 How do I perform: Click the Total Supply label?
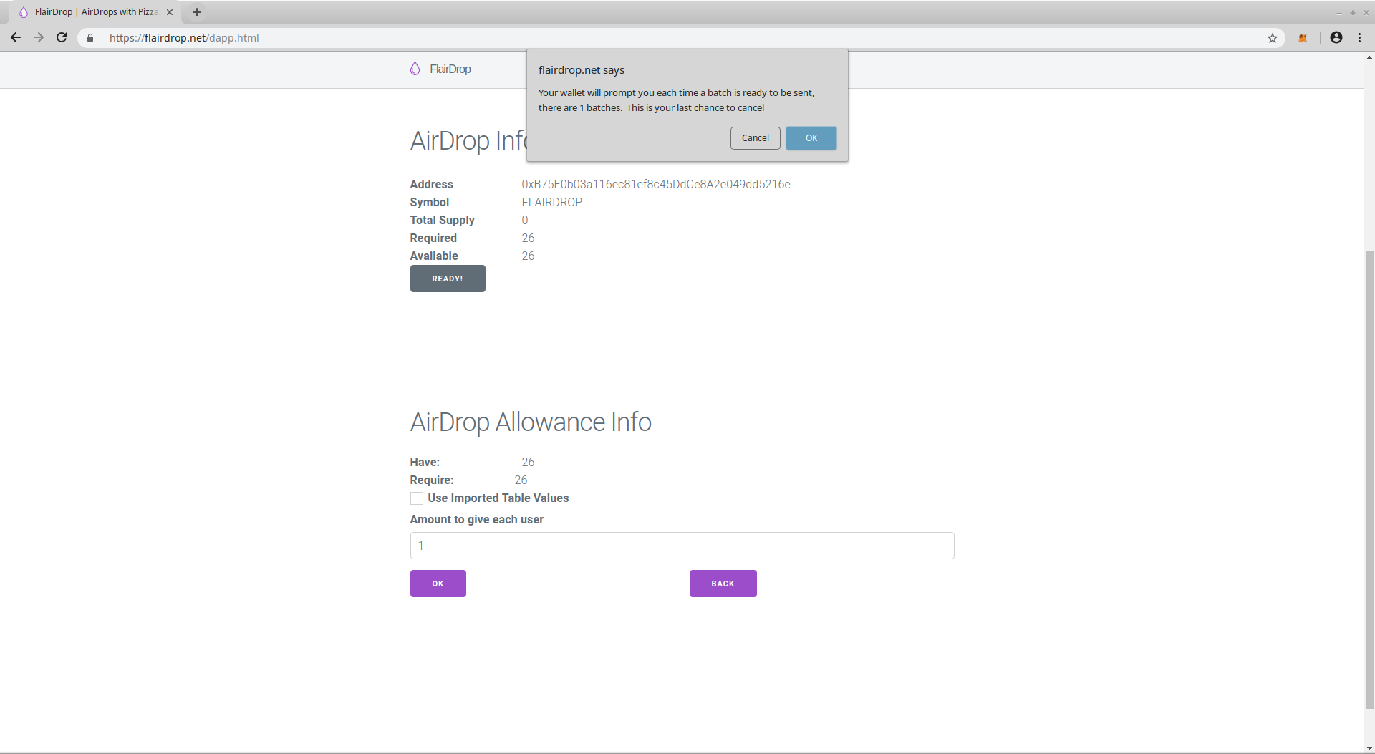[x=443, y=220]
